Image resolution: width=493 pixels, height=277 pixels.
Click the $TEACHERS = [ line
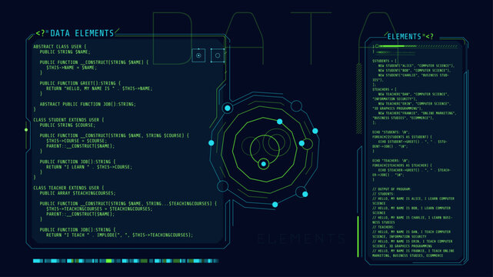(385, 89)
